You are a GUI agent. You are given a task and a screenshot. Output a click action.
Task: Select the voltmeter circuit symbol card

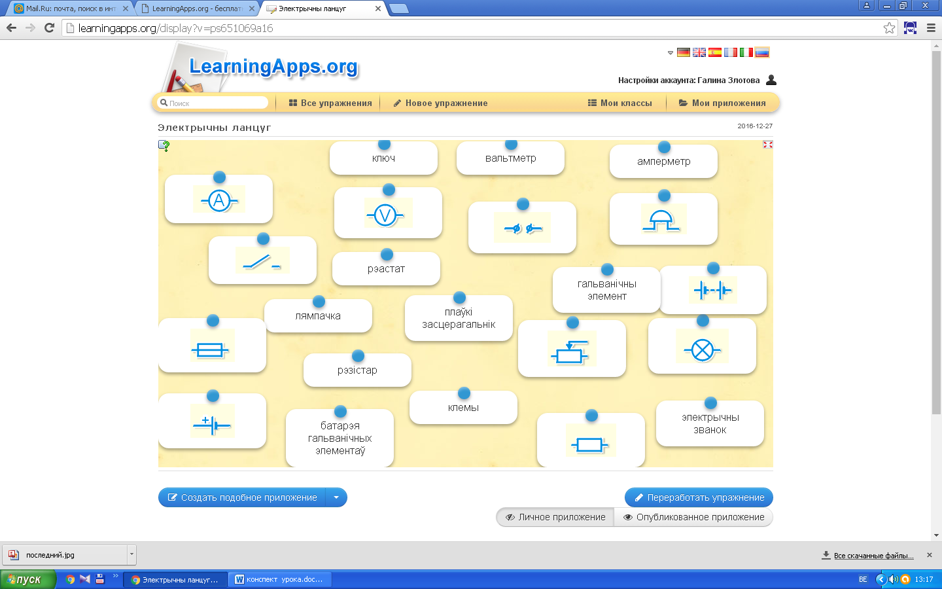[x=387, y=215]
